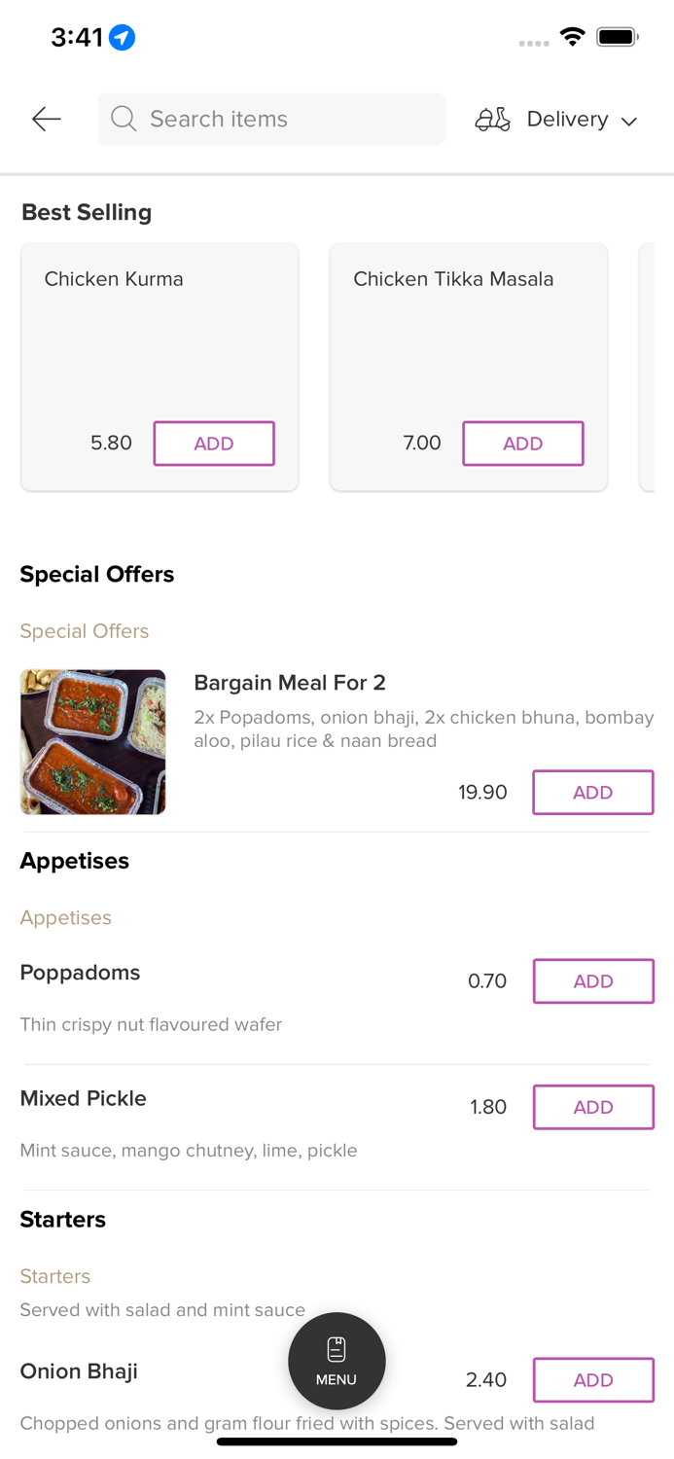Open the Poppadoms item details
The image size is (674, 1459).
pos(80,973)
